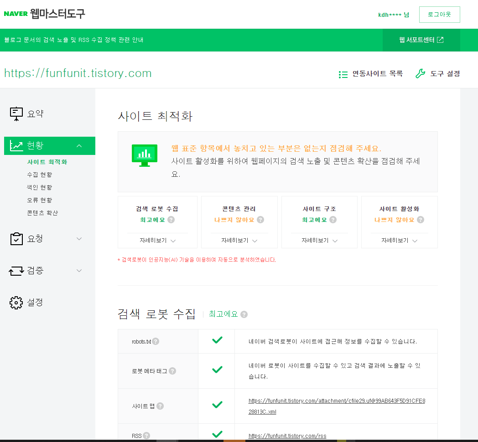Click the kdh**** 님 username
Viewport: 478px width, 442px height.
click(x=394, y=15)
